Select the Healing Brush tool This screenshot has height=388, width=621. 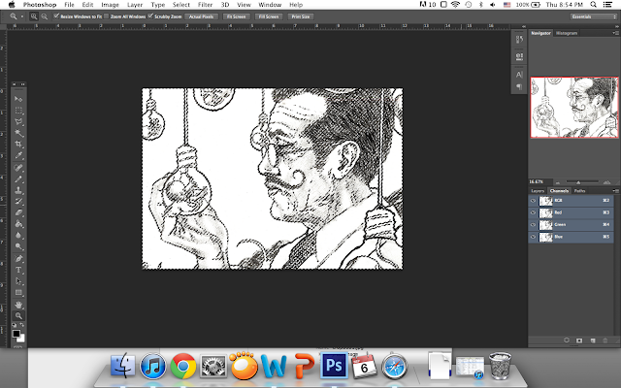[18, 168]
